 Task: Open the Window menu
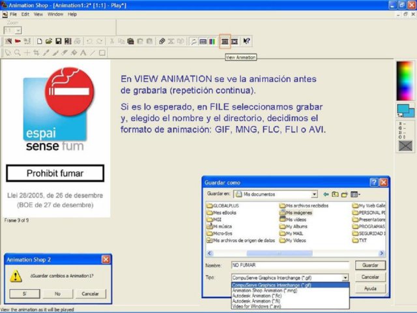[x=55, y=14]
